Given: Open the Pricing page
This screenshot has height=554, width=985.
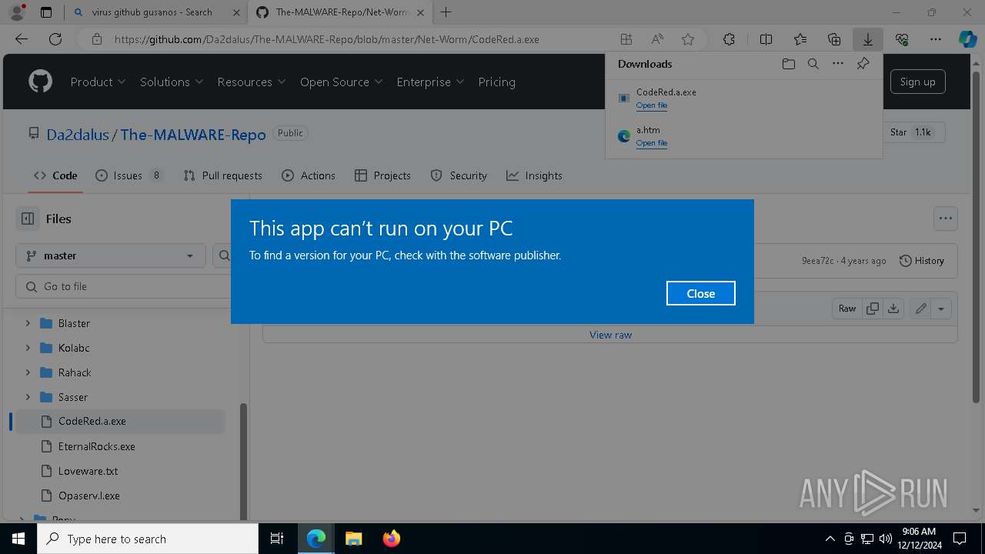Looking at the screenshot, I should (x=497, y=82).
